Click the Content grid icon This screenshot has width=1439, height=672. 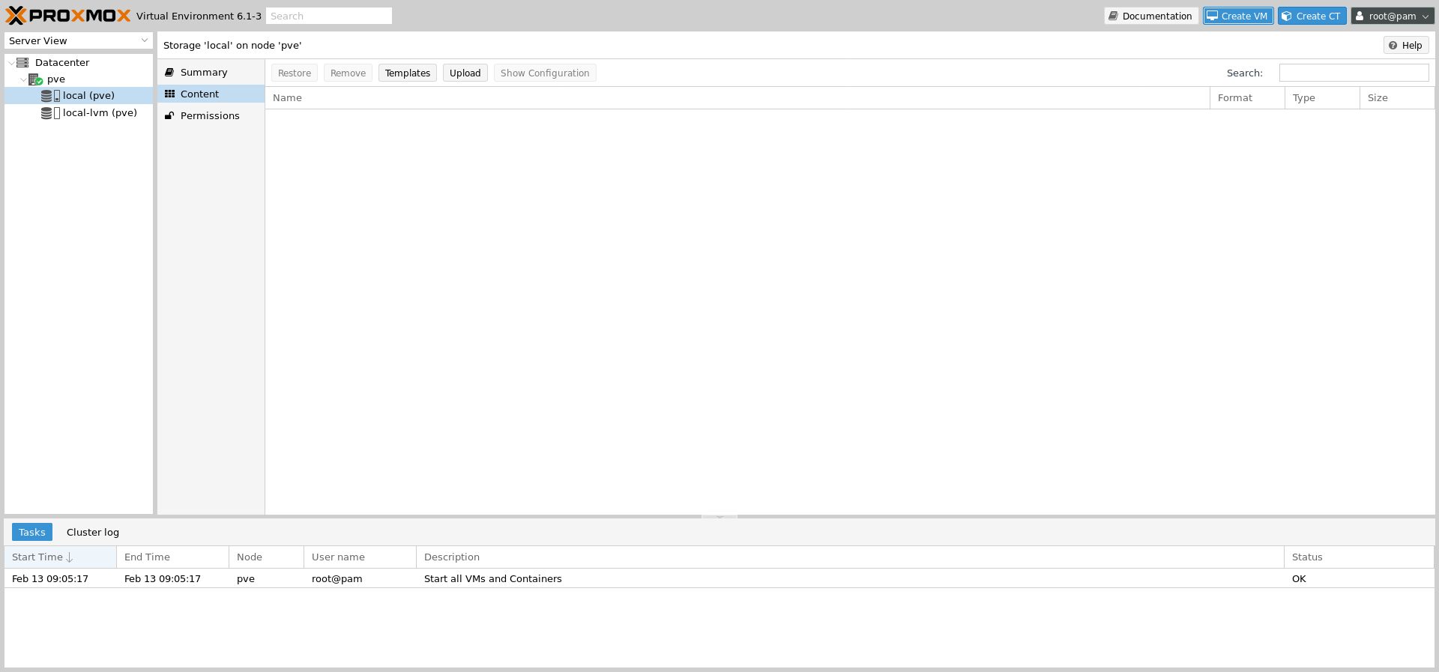pos(169,94)
